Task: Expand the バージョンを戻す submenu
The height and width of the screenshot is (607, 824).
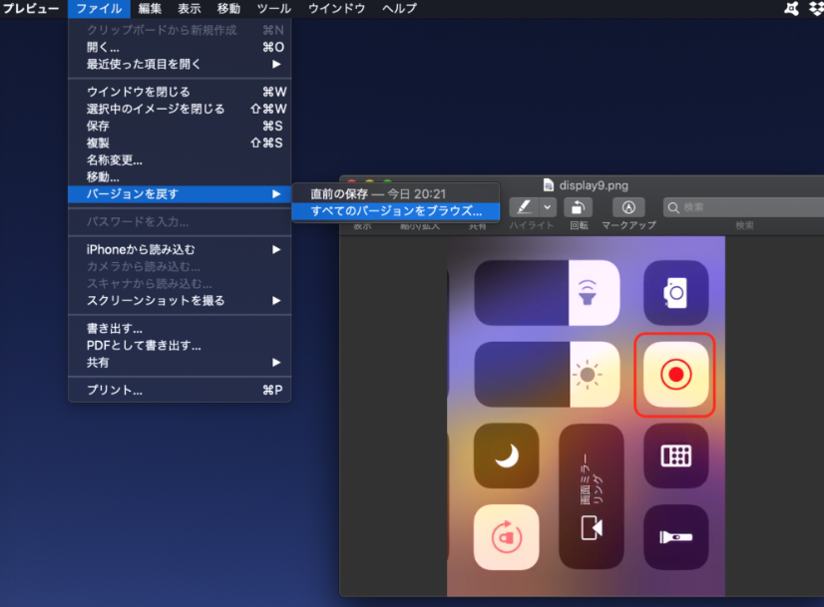Action: (x=180, y=194)
